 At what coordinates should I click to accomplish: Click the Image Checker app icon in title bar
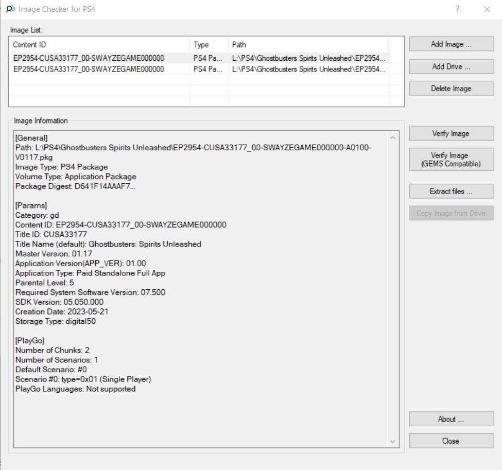point(10,9)
